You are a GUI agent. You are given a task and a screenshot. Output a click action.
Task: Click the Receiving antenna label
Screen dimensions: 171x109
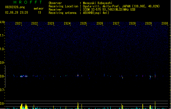[x=63, y=13]
